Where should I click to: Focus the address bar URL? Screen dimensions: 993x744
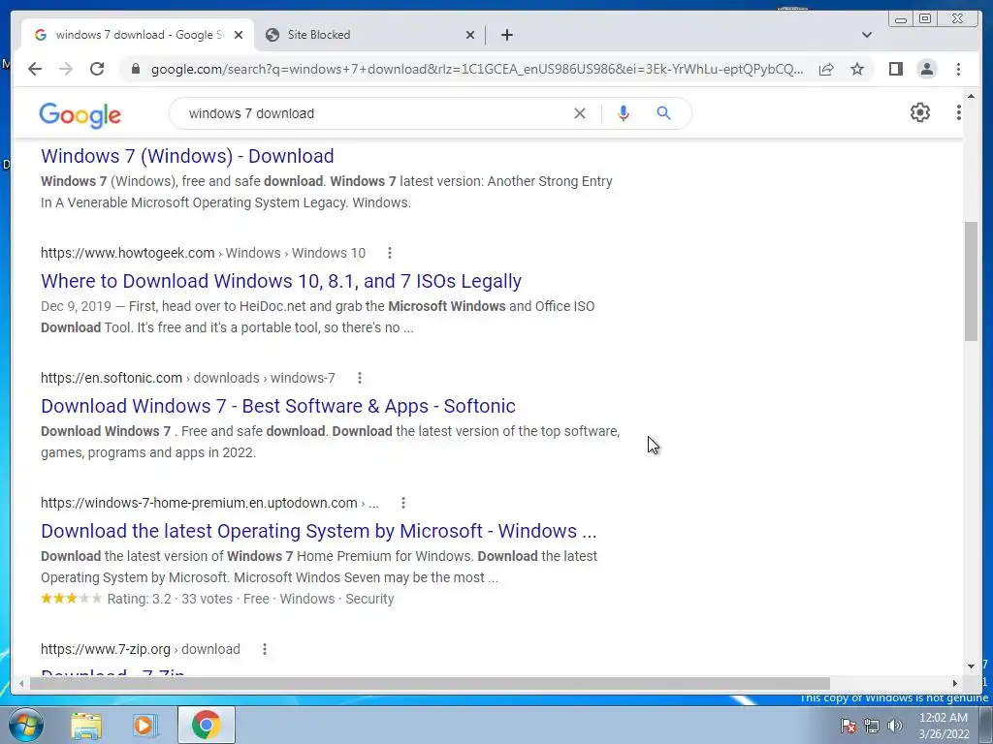pos(477,69)
